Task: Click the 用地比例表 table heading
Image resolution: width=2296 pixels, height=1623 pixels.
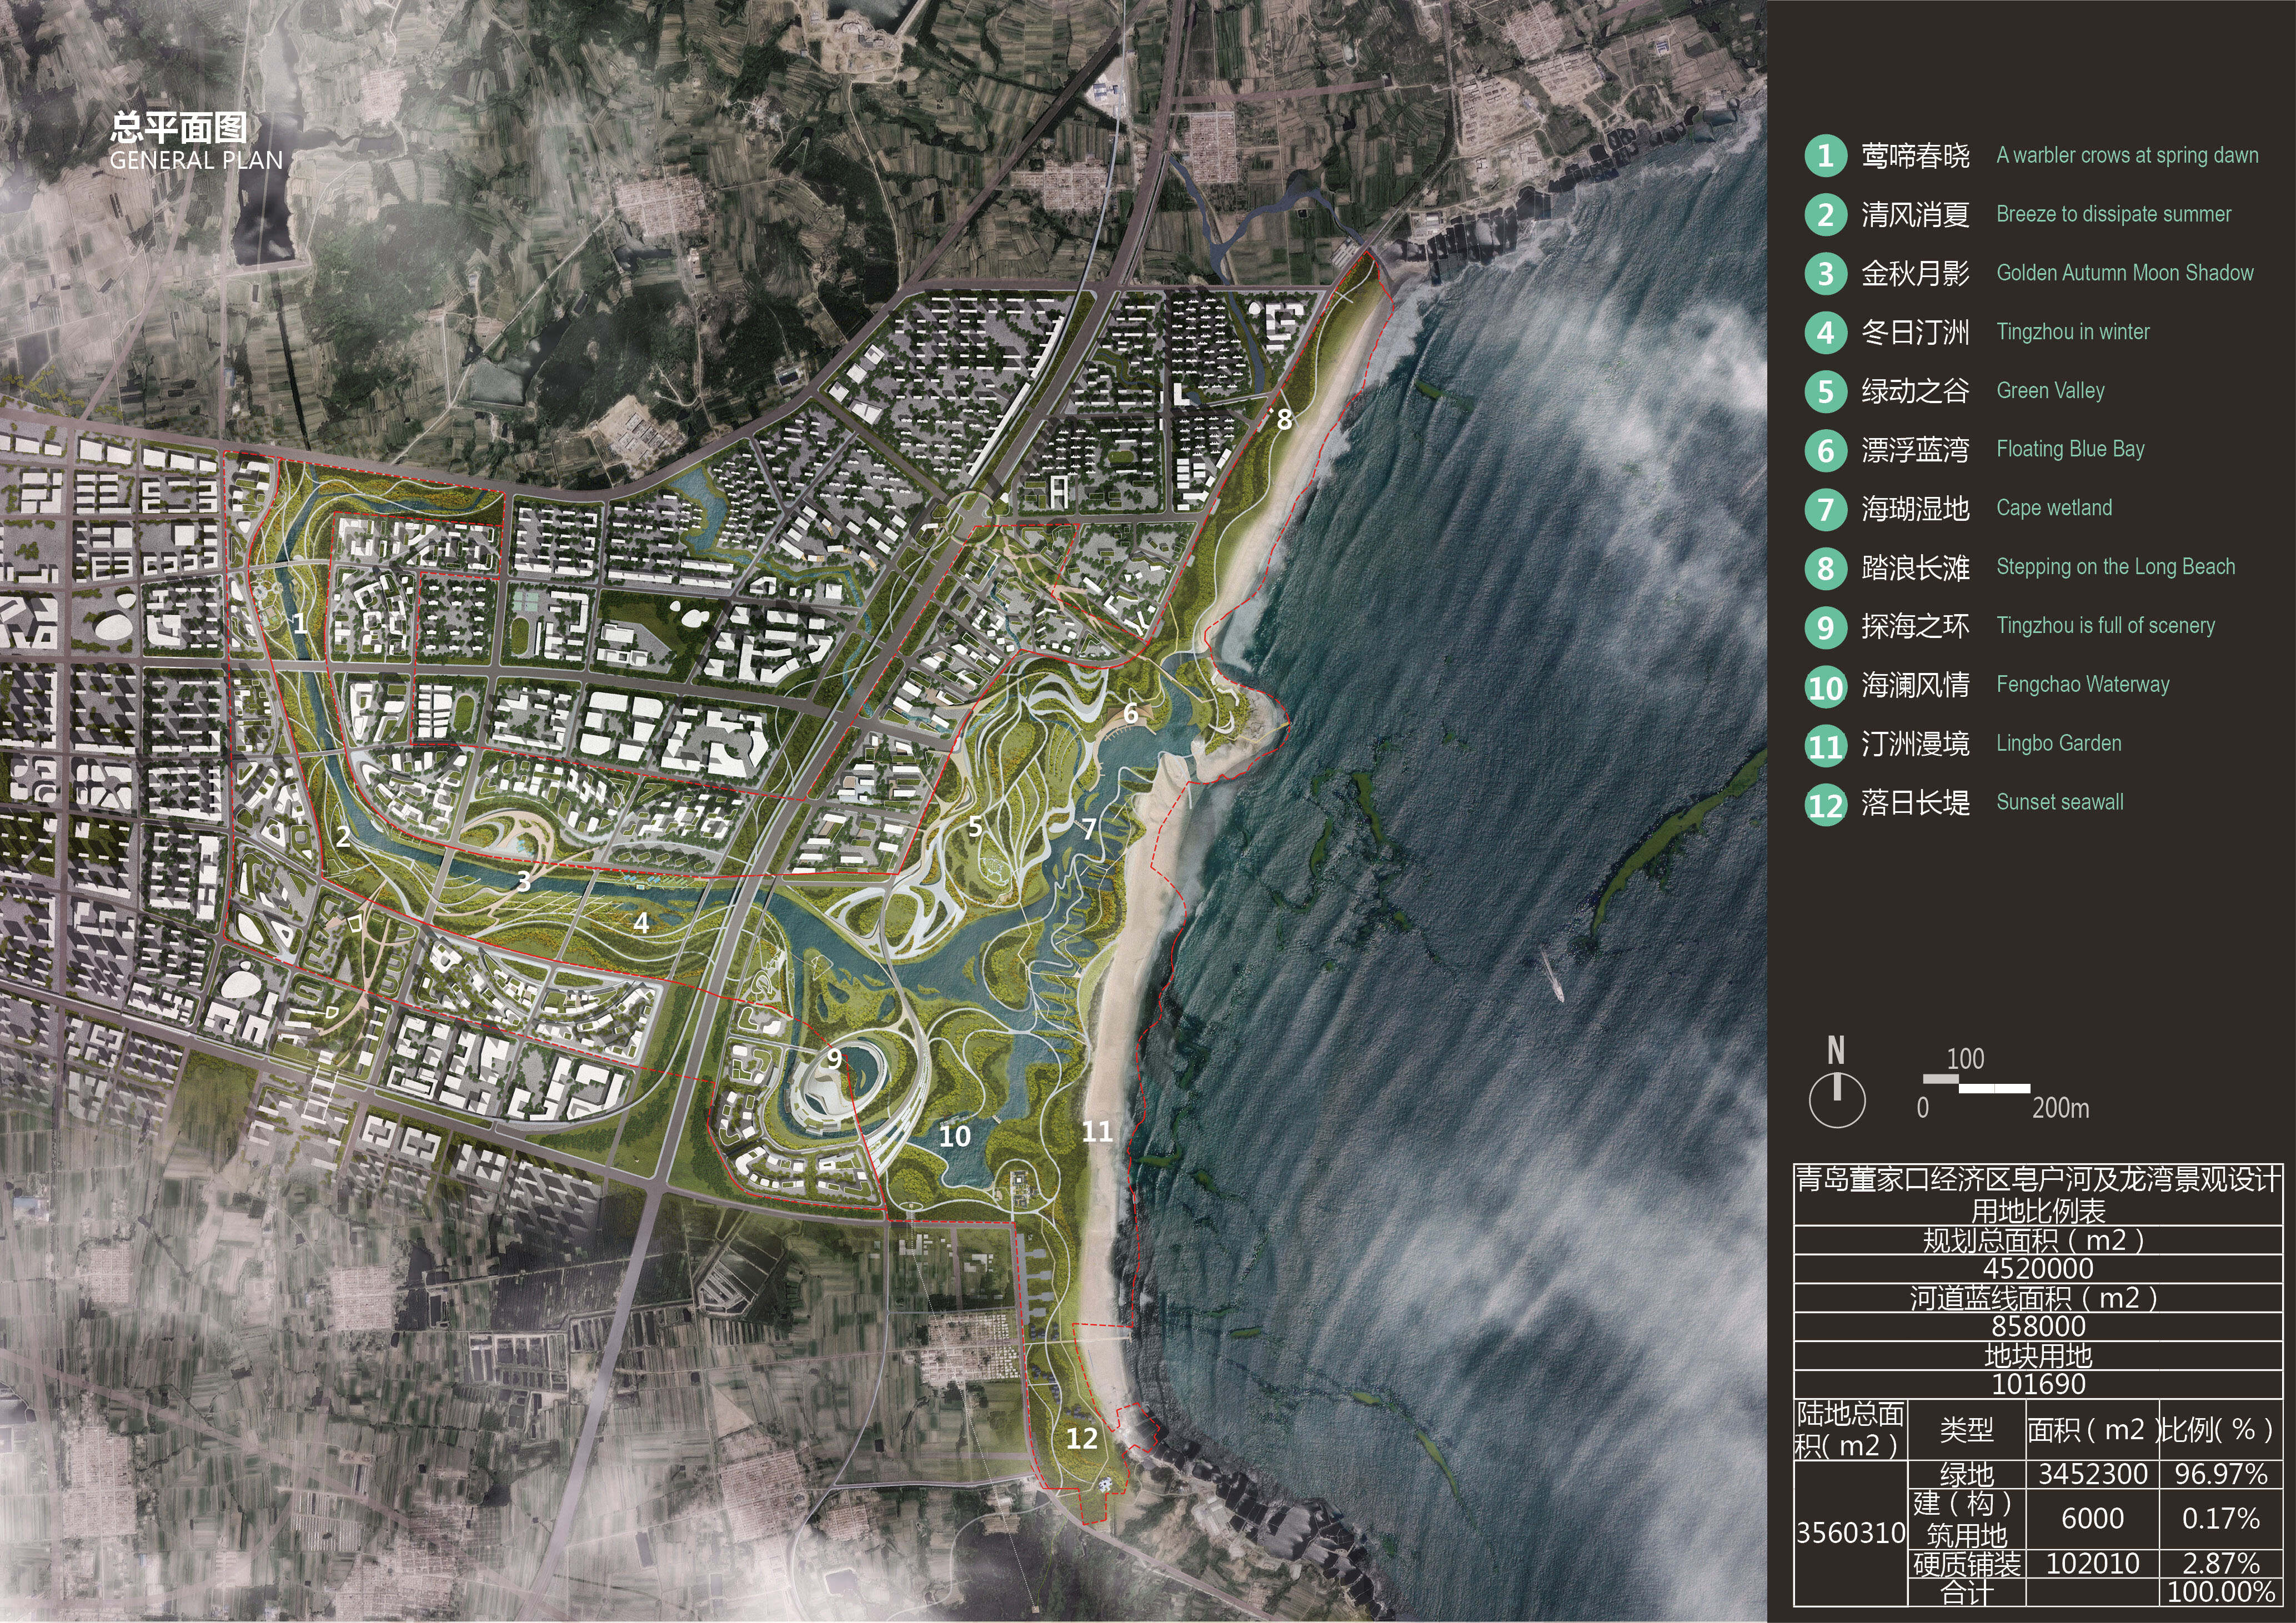Action: point(2038,1211)
